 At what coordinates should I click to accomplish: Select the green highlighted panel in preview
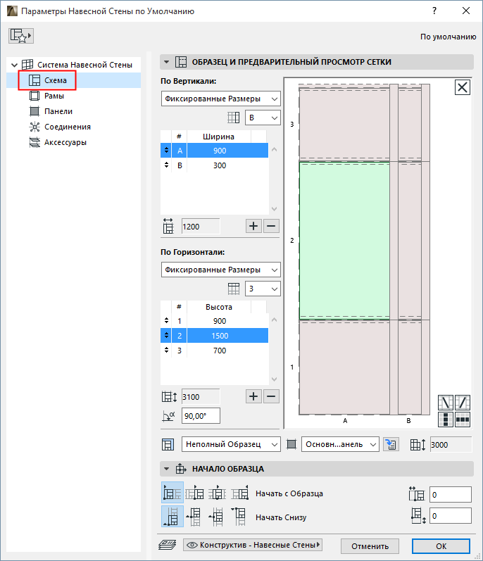pos(344,241)
